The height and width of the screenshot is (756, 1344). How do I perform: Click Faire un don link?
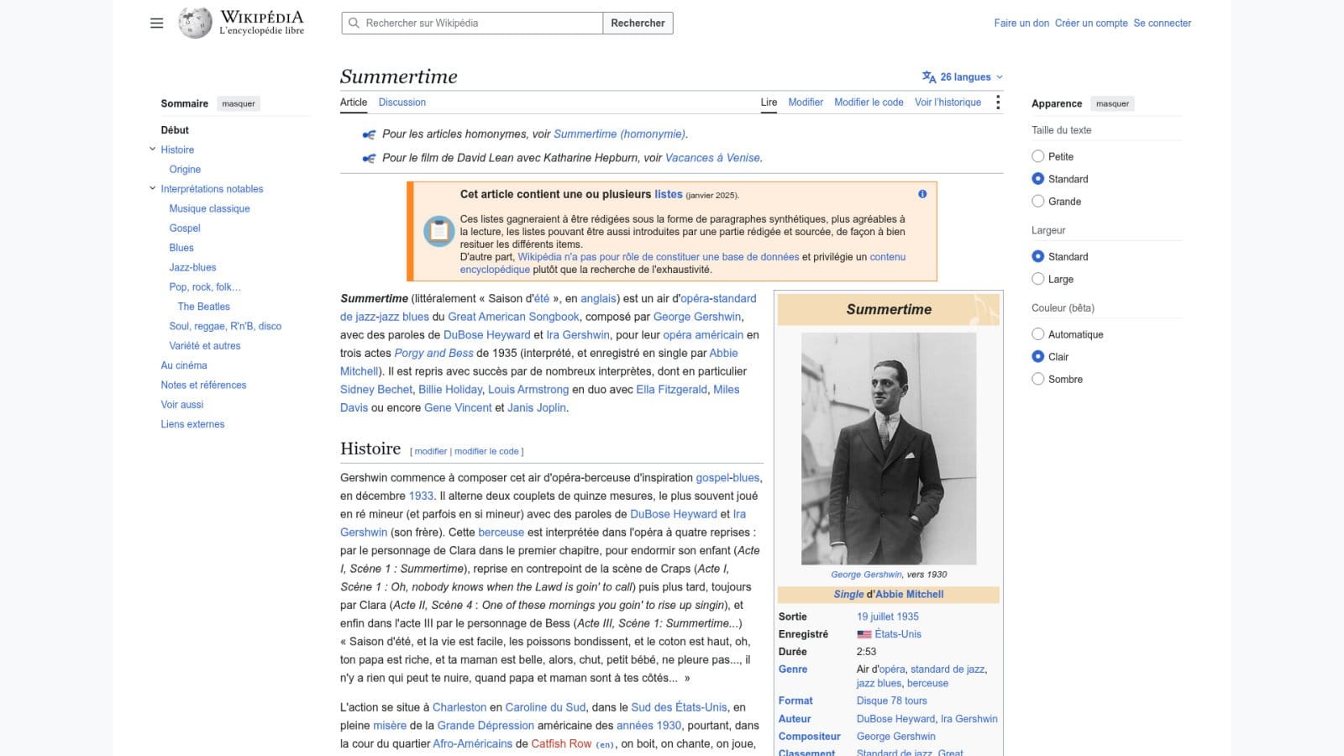coord(1021,24)
